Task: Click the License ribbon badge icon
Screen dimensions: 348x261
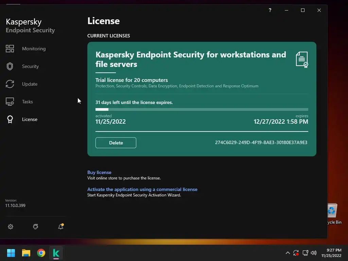Action: (10, 119)
